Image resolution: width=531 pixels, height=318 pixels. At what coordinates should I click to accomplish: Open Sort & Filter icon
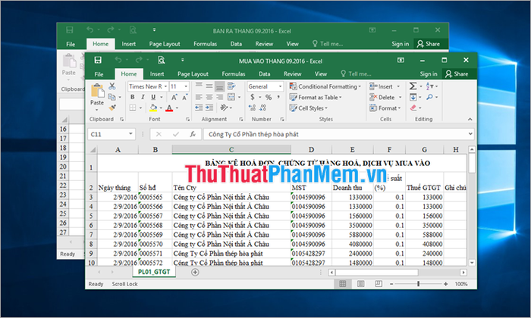430,86
